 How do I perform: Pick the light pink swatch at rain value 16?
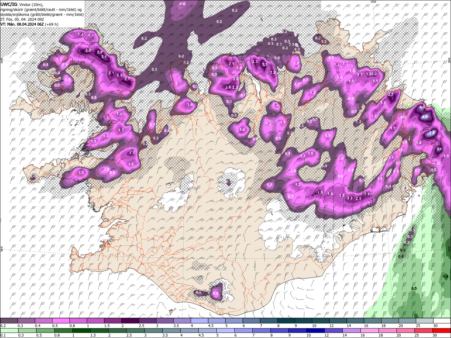point(369,330)
